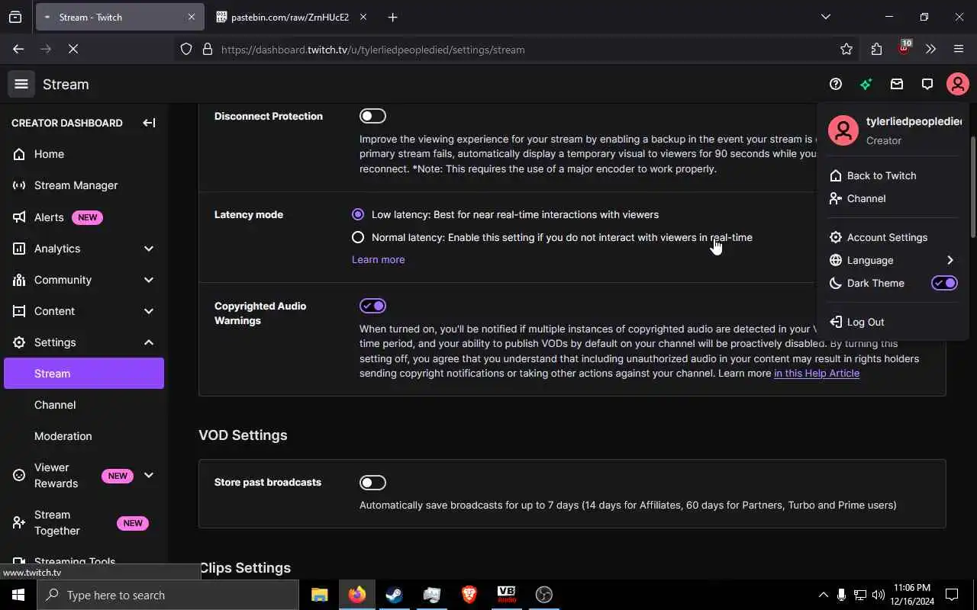Collapse the Settings section chevron

coord(149,342)
